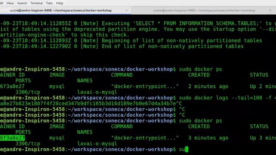The image size is (276, 155).
Task: Click the second CREATED column header
Action: coord(199,127)
